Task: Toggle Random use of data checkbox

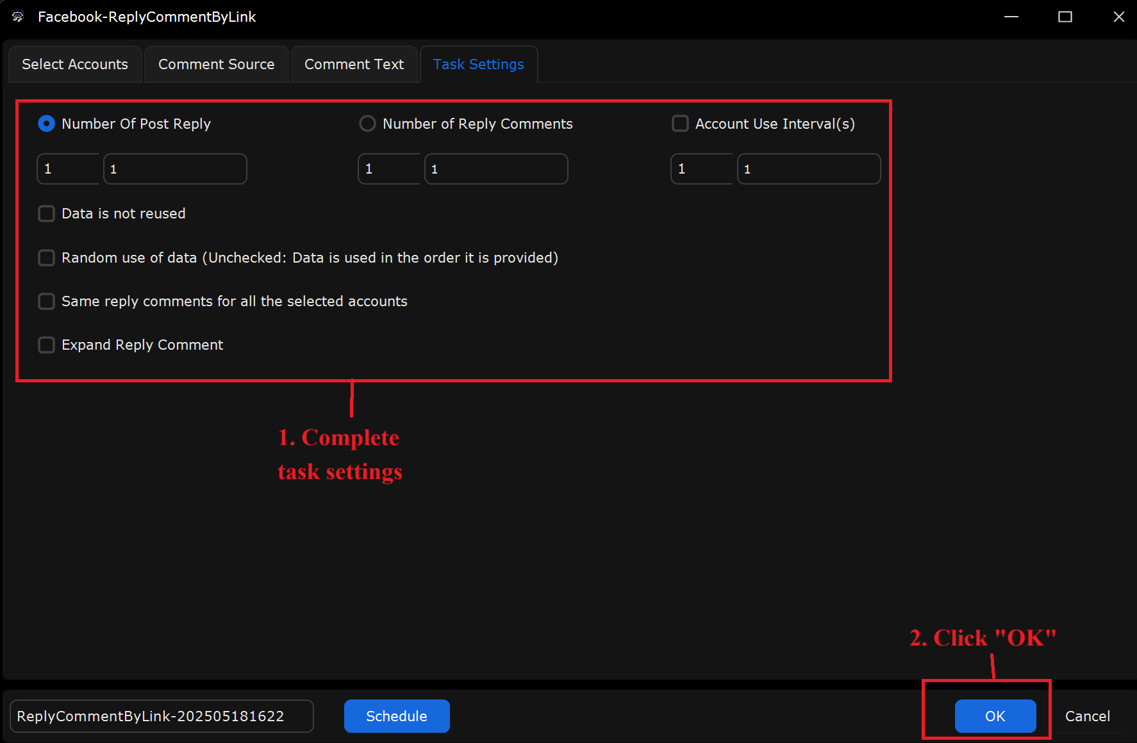Action: [x=47, y=257]
